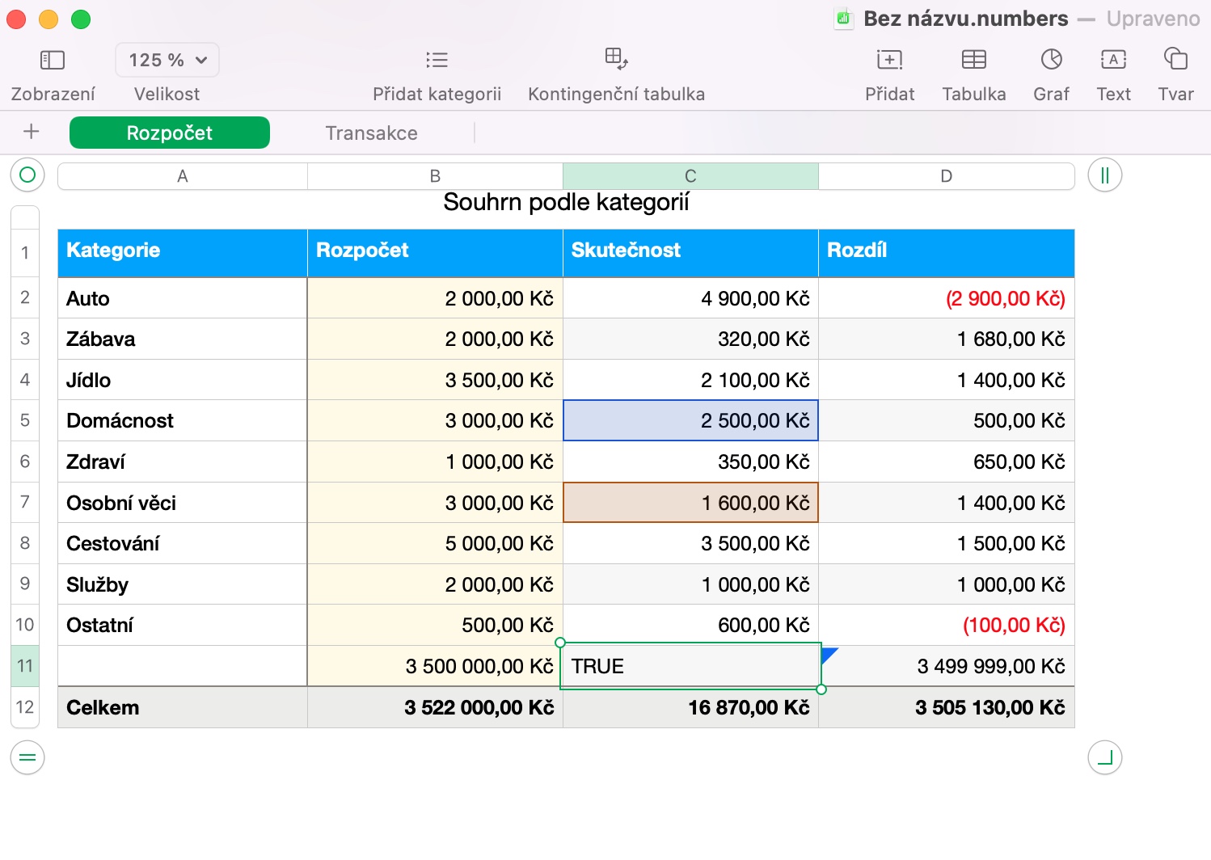Screen dimensions: 1211x860
Task: Select the Rozpočet sheet tab
Action: tap(170, 133)
